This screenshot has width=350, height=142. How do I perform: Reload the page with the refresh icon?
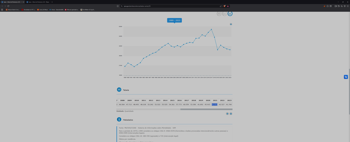8,6
